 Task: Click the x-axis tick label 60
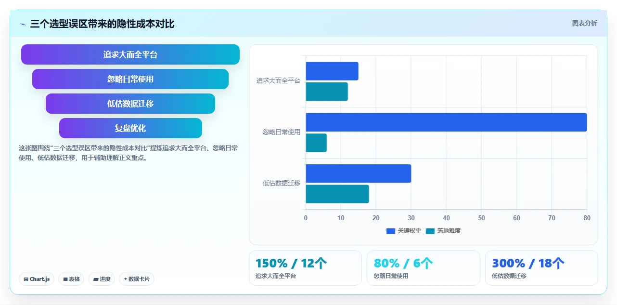pos(516,218)
